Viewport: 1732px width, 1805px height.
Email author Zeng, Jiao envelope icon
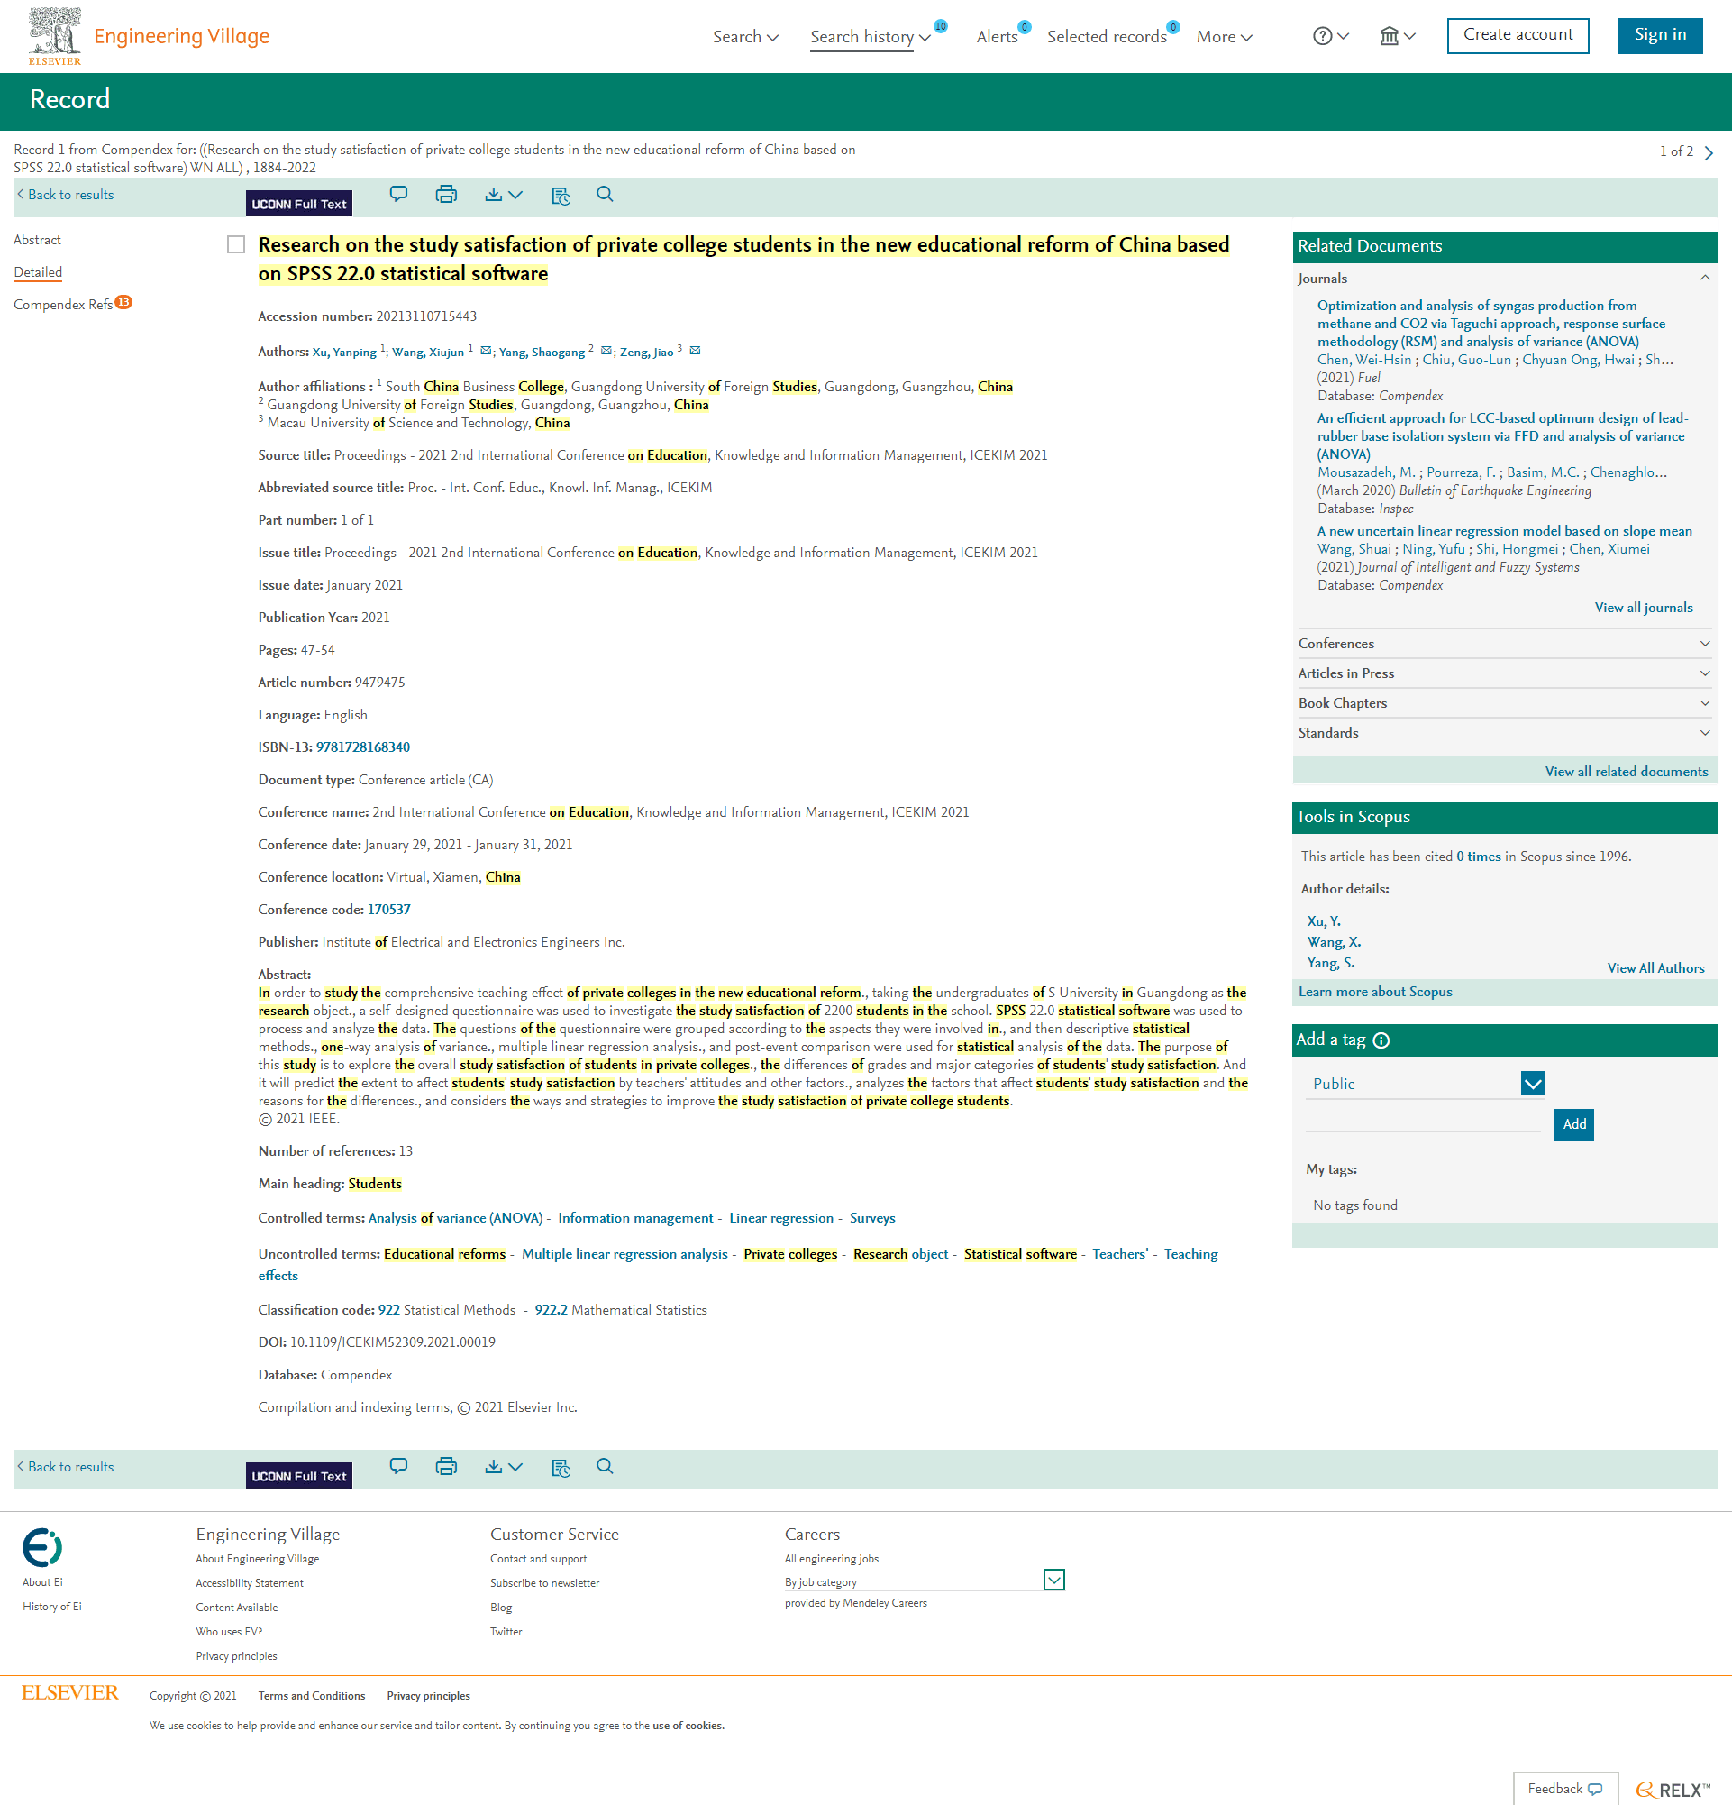click(696, 351)
